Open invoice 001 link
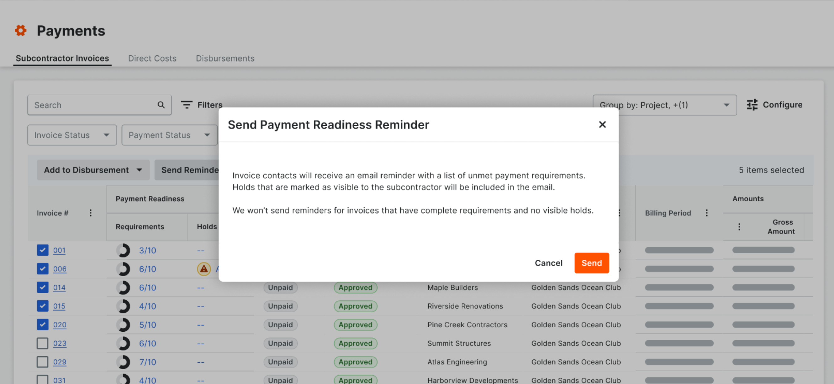The width and height of the screenshot is (834, 384). [x=59, y=250]
